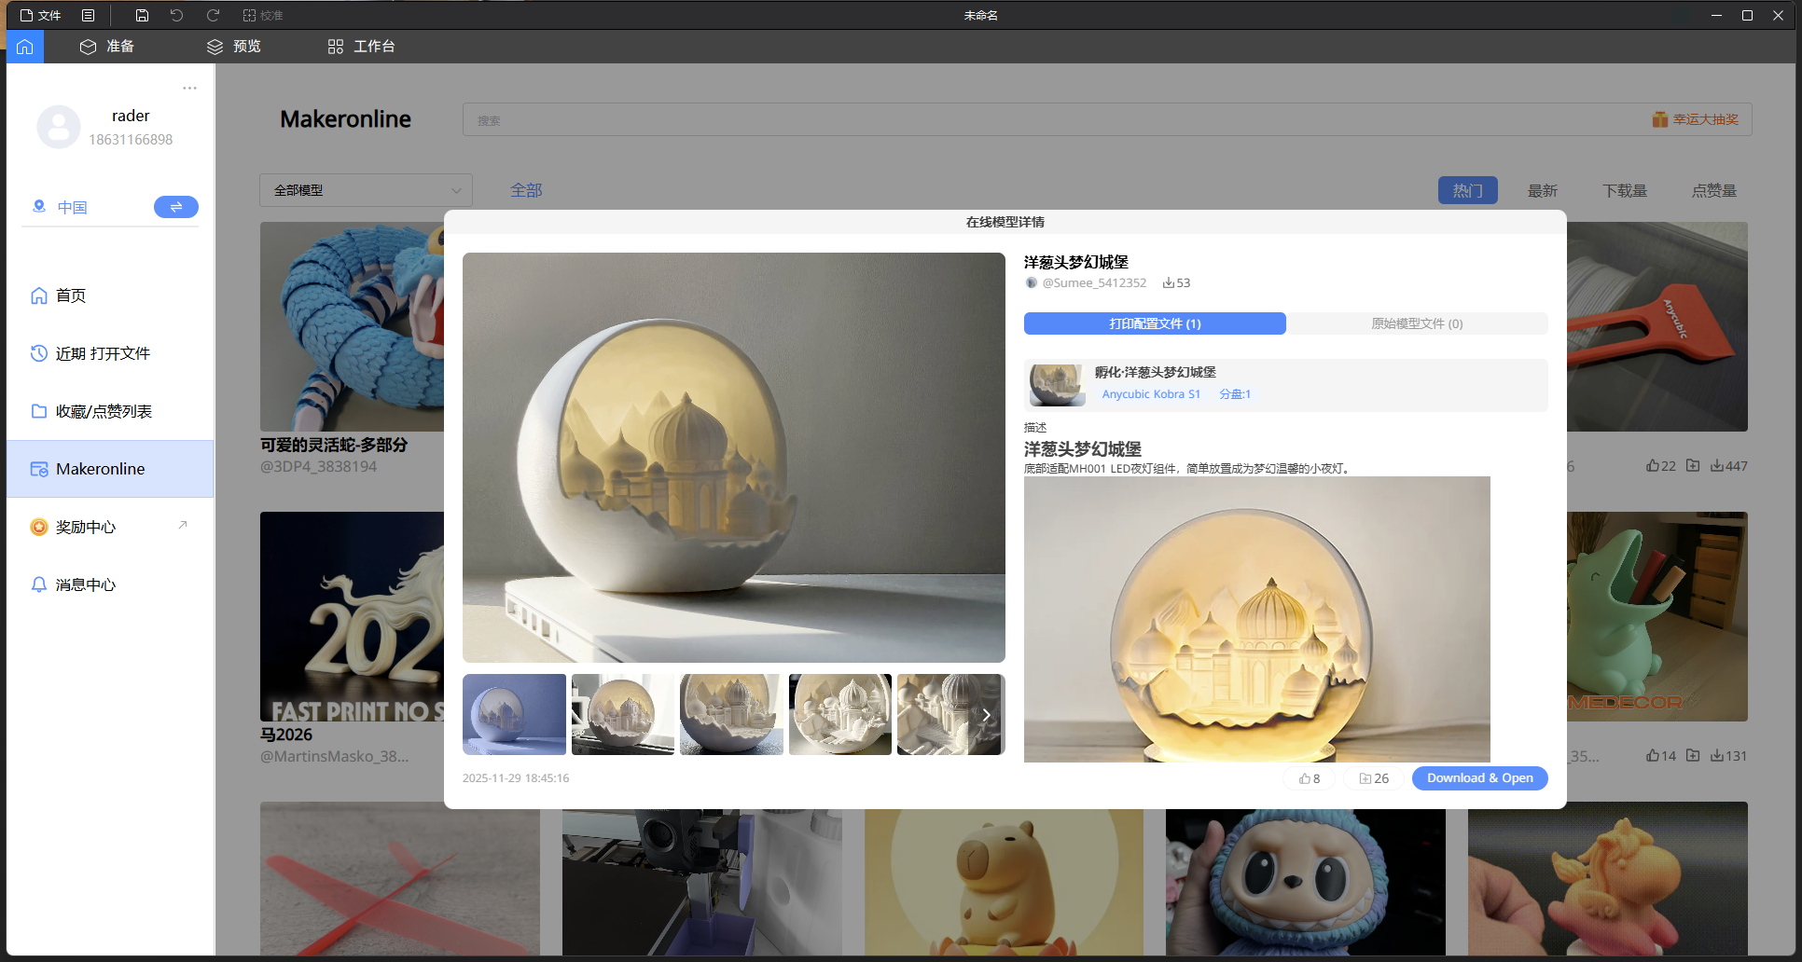Expand the 全部模型 dropdown
Screen dimensions: 1802x962
click(x=366, y=190)
